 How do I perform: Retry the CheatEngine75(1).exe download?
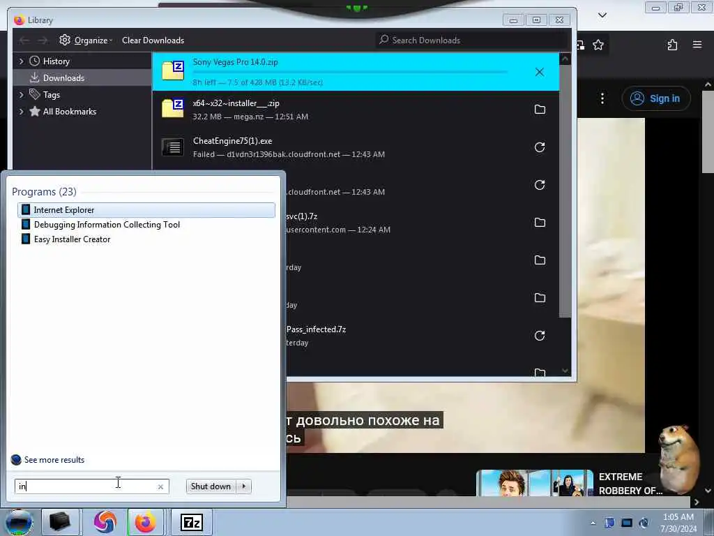coord(540,147)
